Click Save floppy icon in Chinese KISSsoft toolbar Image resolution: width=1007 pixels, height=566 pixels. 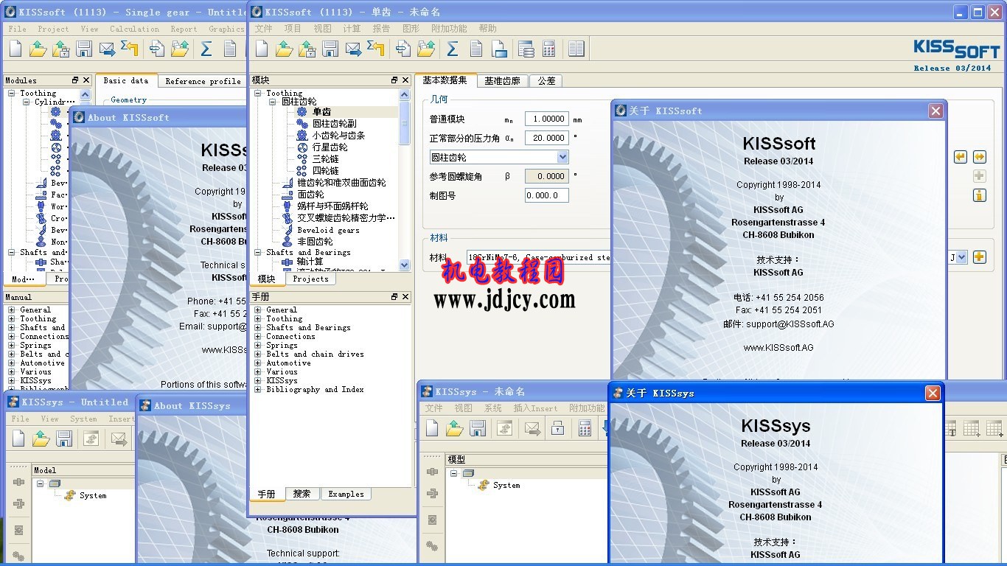tap(330, 49)
